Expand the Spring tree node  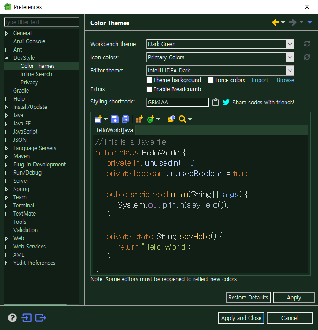[6, 189]
